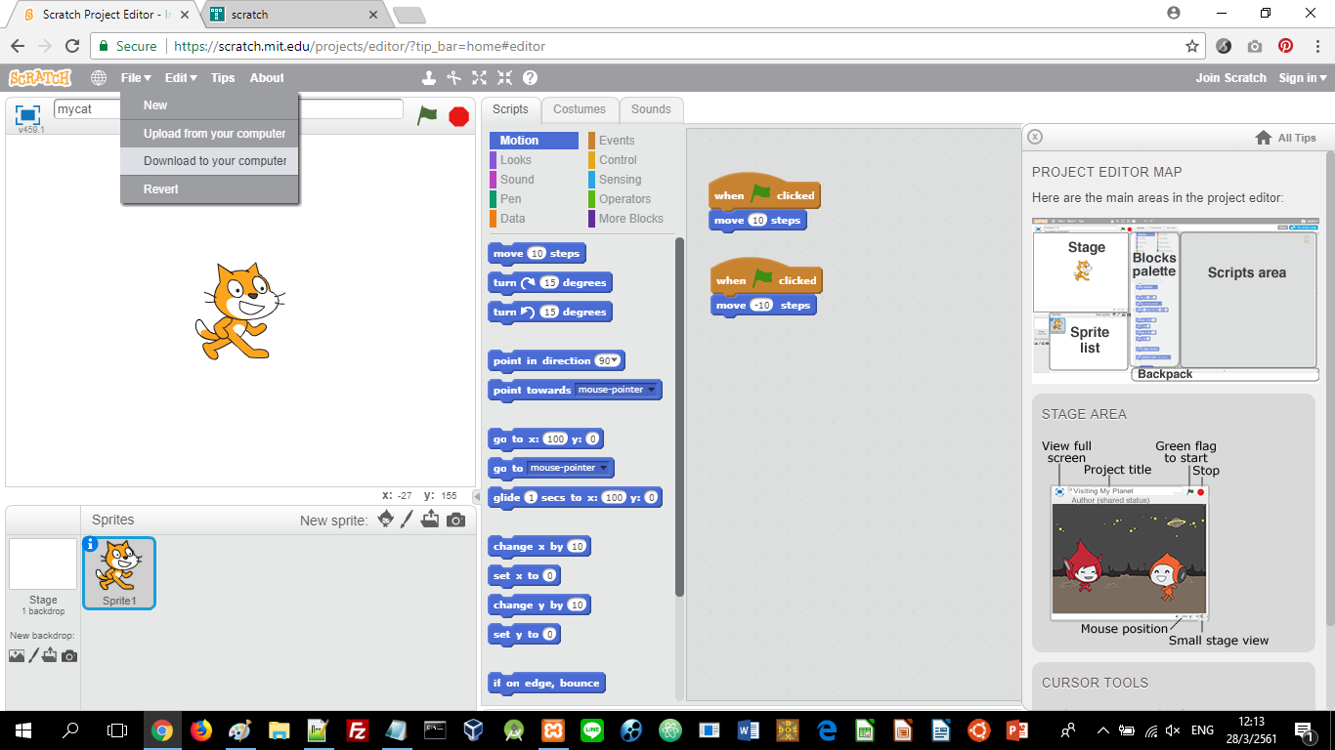Open PowerPoint from the taskbar

coord(1018,730)
